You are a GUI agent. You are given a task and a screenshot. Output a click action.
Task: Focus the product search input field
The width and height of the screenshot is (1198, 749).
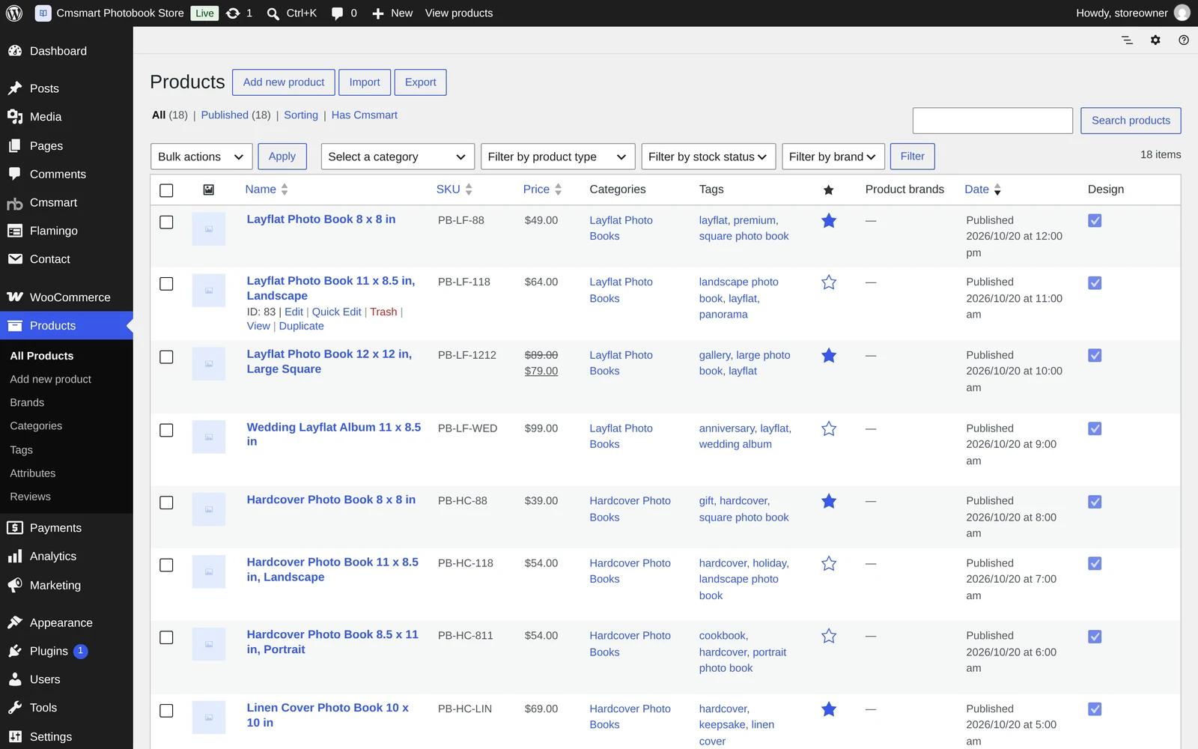point(993,121)
